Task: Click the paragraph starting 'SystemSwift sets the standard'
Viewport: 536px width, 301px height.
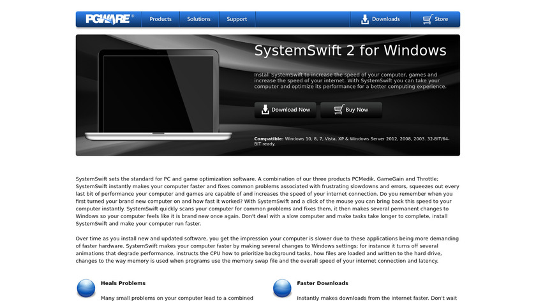Action: [x=267, y=202]
